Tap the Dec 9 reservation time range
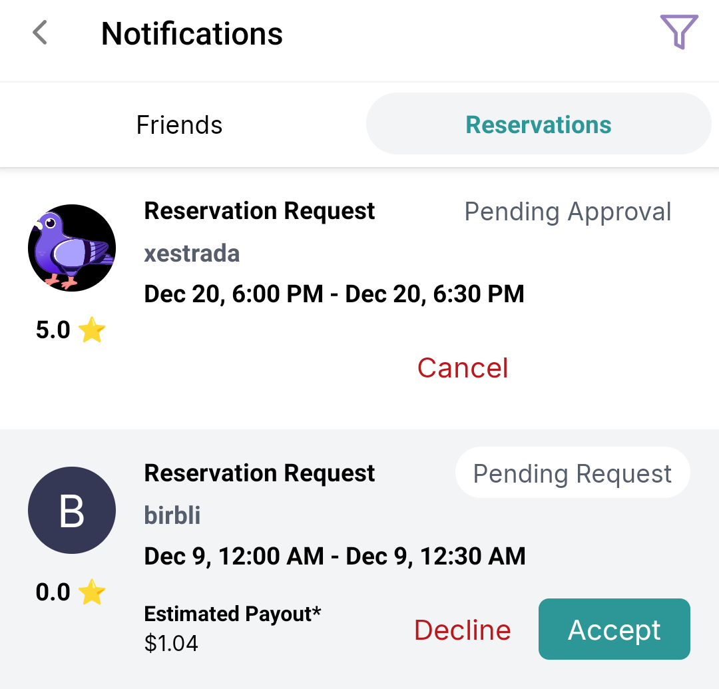 [334, 556]
